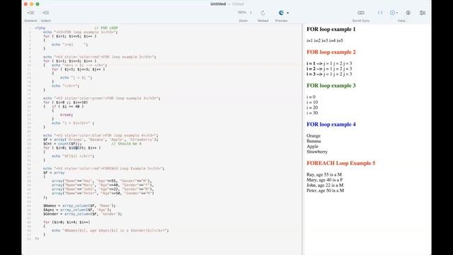Click the '<?php' opening tag

pos(40,28)
